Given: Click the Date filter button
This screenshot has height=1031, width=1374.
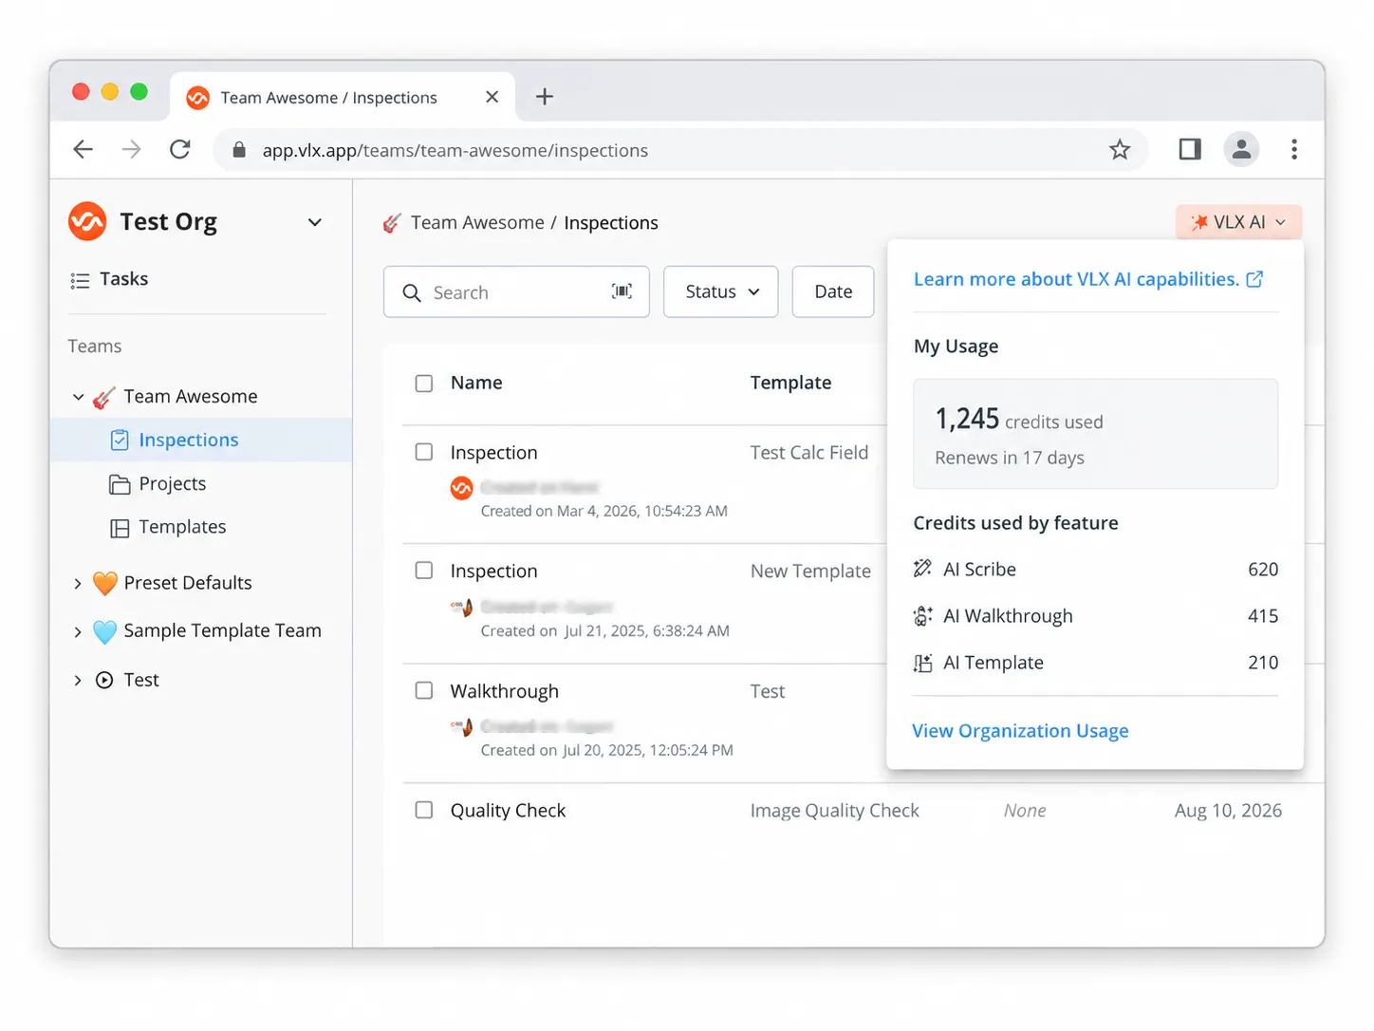Looking at the screenshot, I should pos(833,291).
